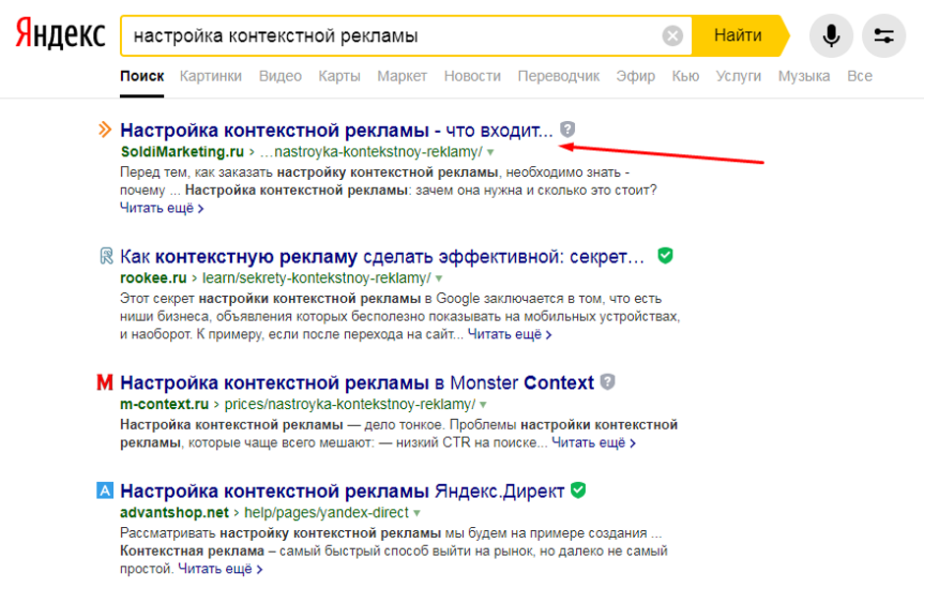Image resolution: width=925 pixels, height=590 pixels.
Task: Open the Кью tab
Action: point(685,76)
